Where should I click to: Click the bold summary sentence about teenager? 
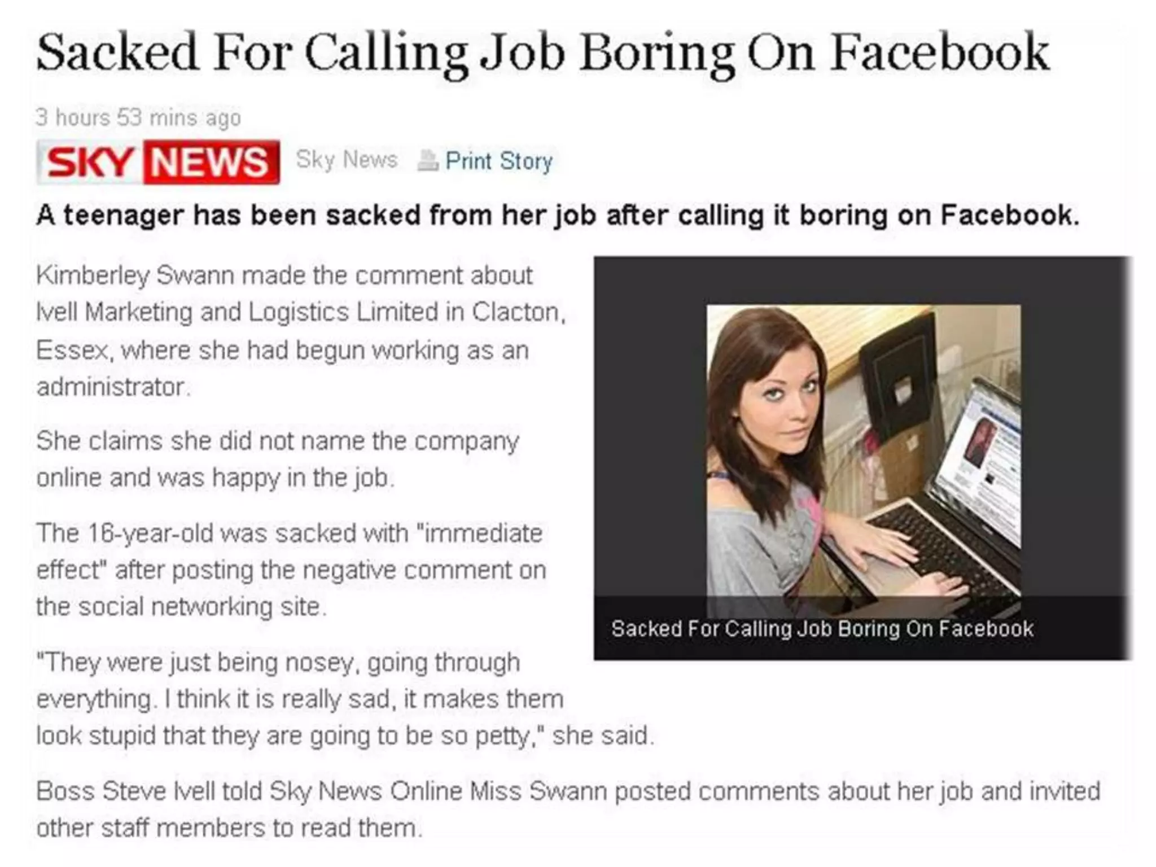coord(558,216)
